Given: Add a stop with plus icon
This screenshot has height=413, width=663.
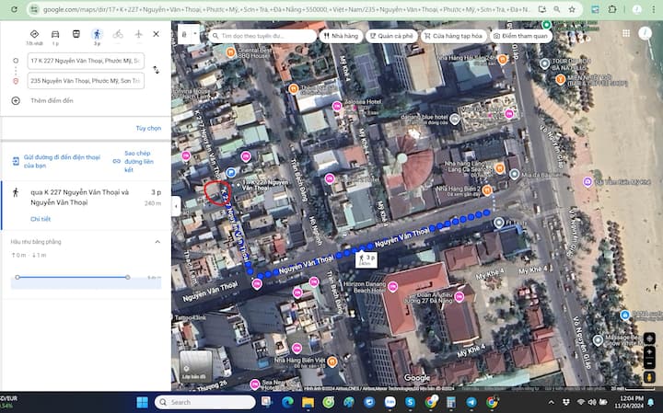Looking at the screenshot, I should pos(16,100).
